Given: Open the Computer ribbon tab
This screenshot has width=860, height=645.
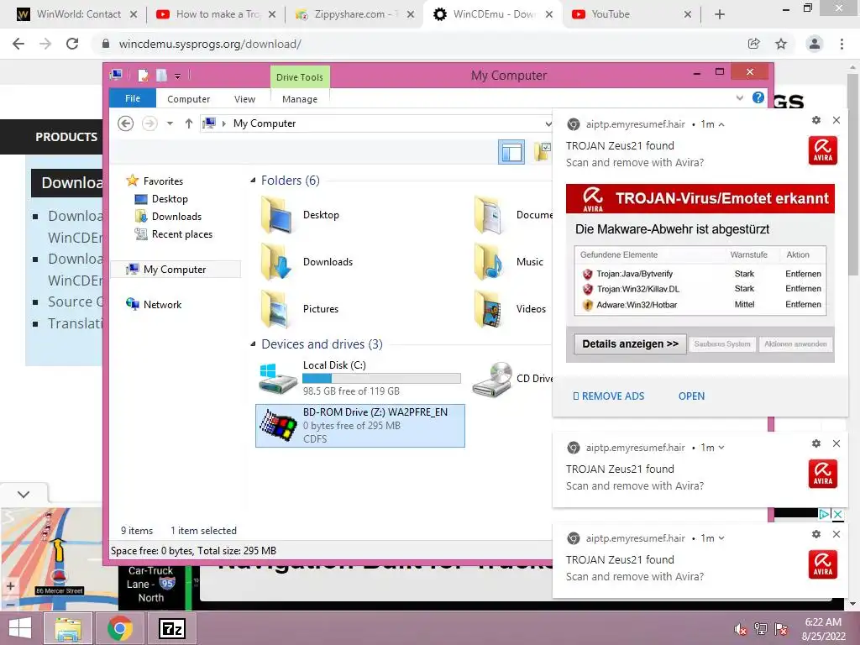Looking at the screenshot, I should tap(189, 99).
